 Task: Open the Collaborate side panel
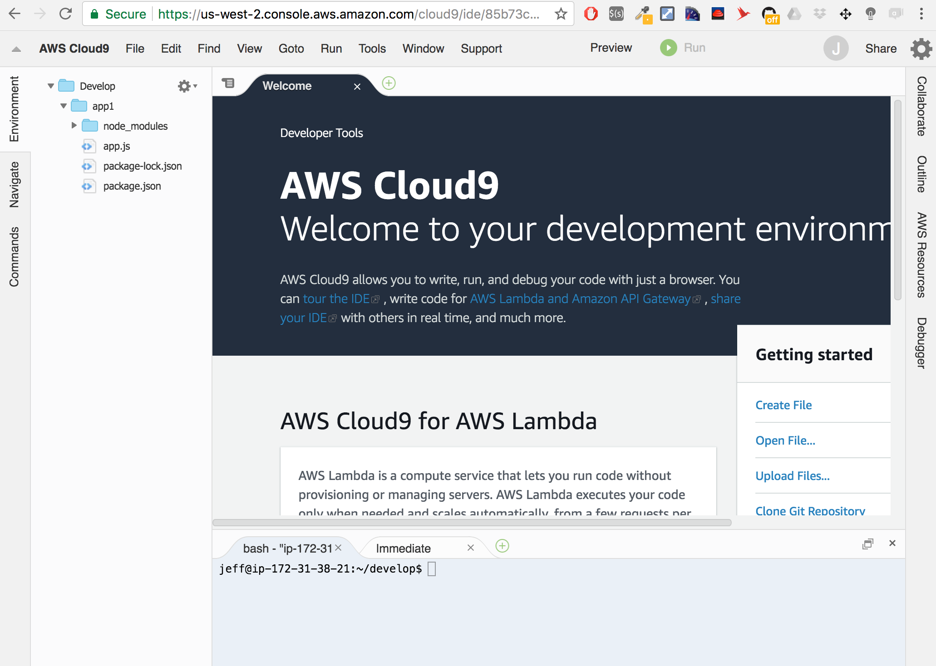pos(921,106)
